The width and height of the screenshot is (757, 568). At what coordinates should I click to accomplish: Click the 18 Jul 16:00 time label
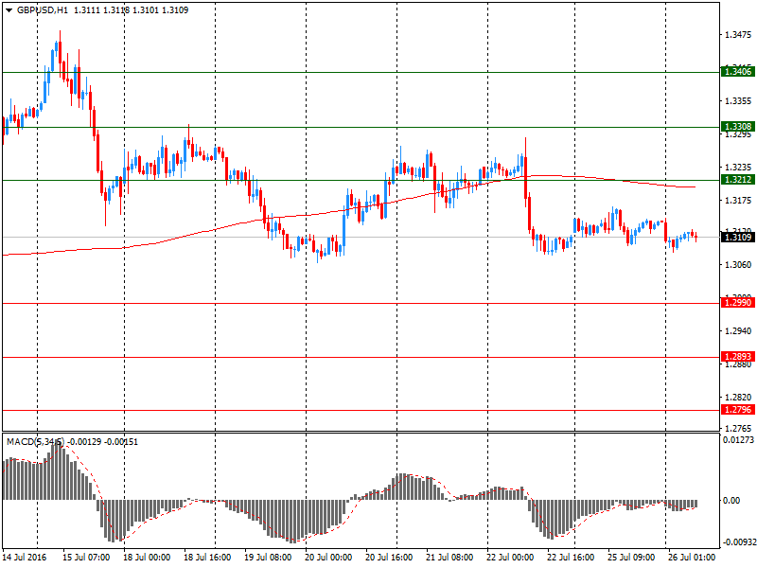pyautogui.click(x=207, y=558)
